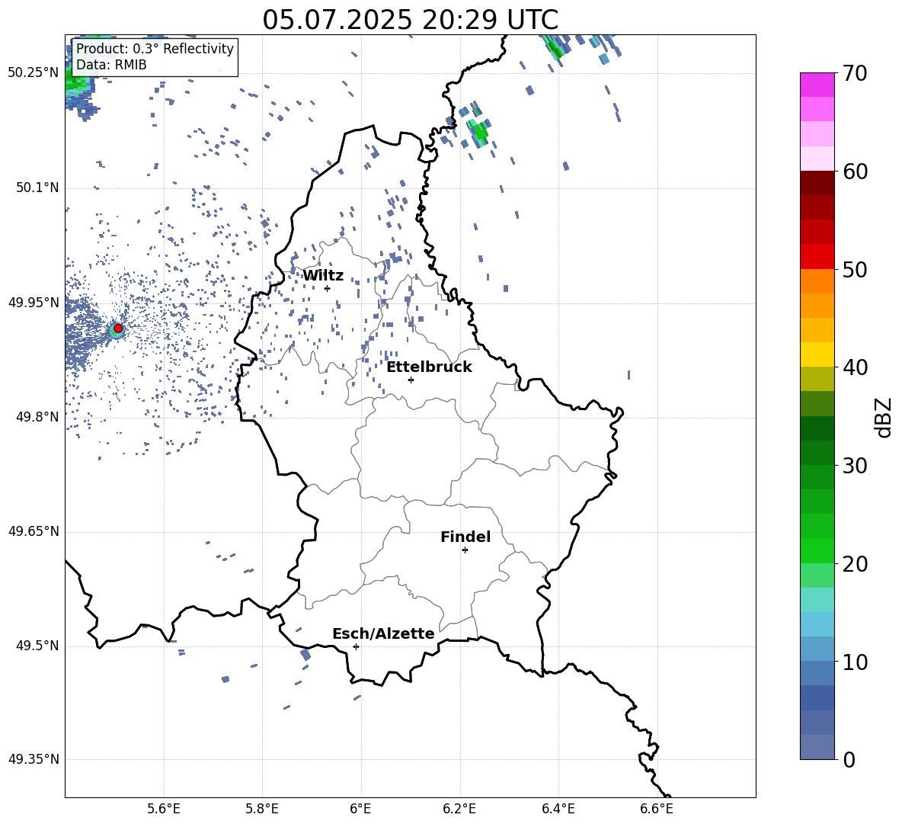The image size is (902, 824).
Task: Click the Ettelbruck city label
Action: (x=429, y=367)
